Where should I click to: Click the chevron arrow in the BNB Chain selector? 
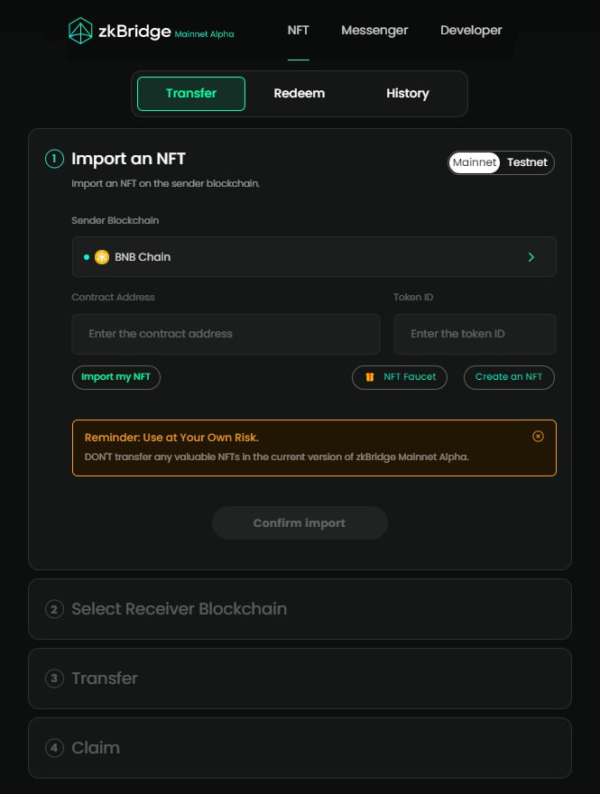click(x=531, y=257)
